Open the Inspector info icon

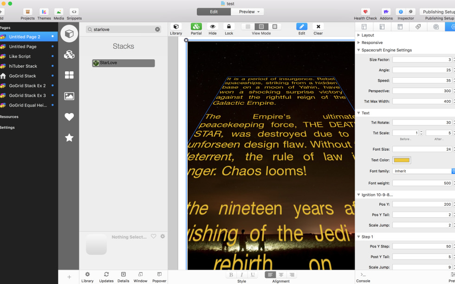tap(401, 12)
